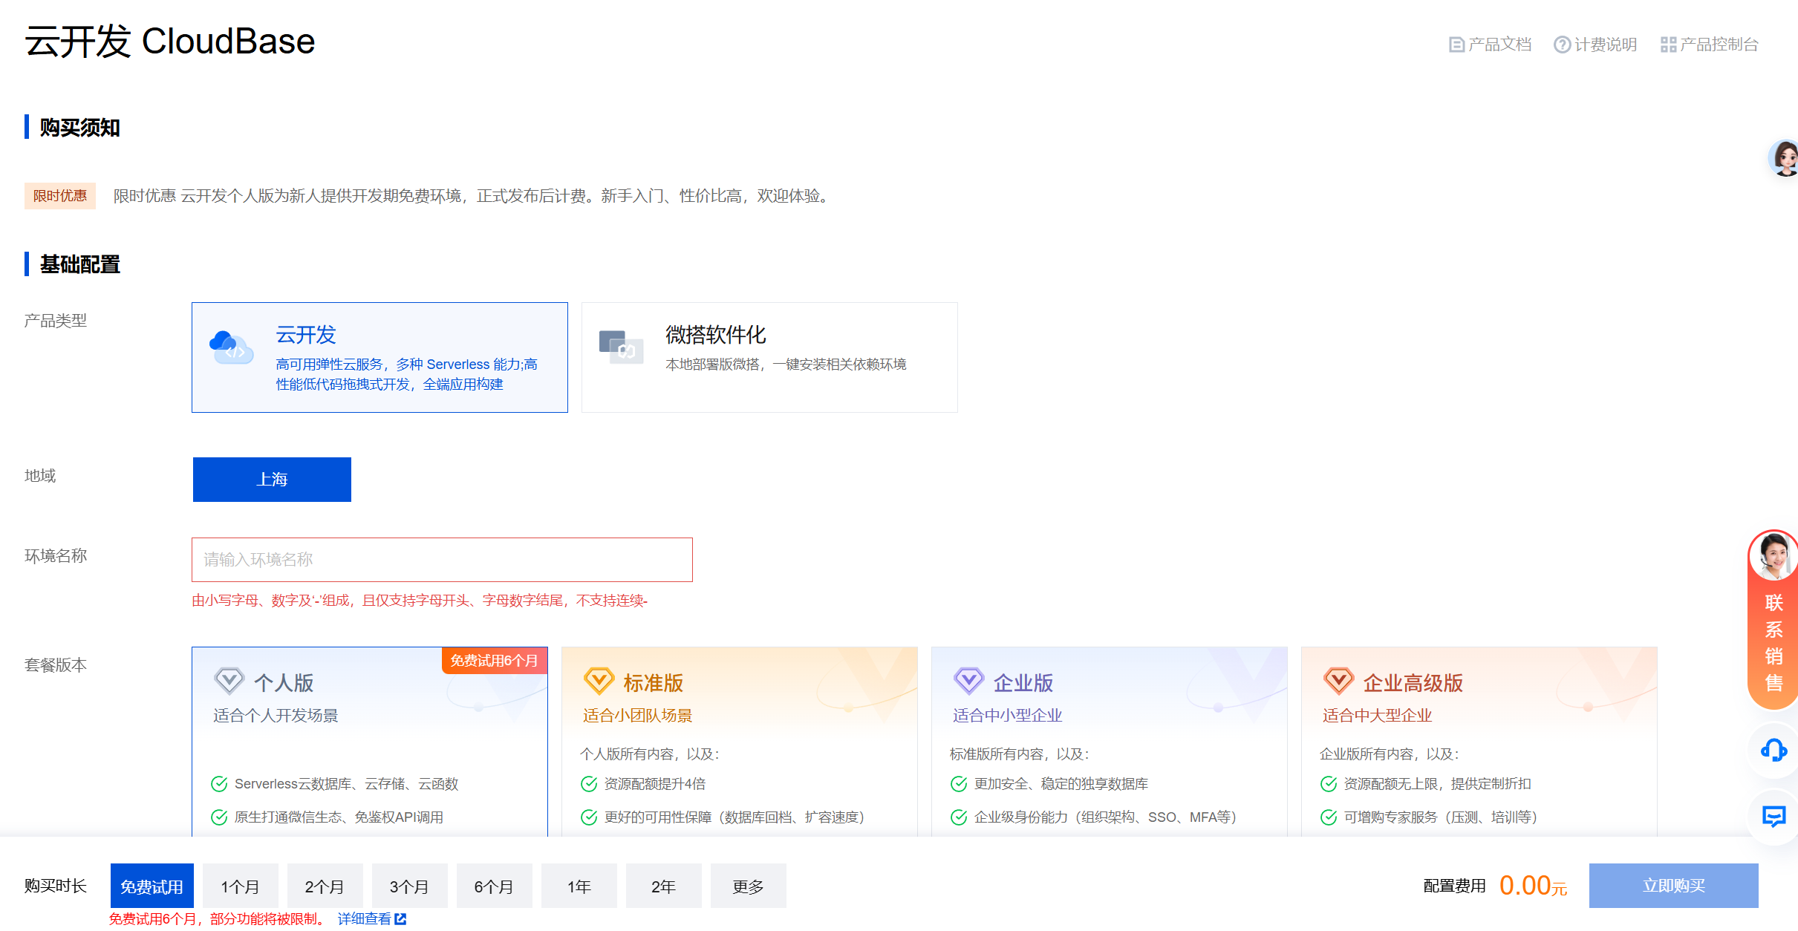This screenshot has height=931, width=1798.
Task: Click the product console grid icon
Action: pos(1668,45)
